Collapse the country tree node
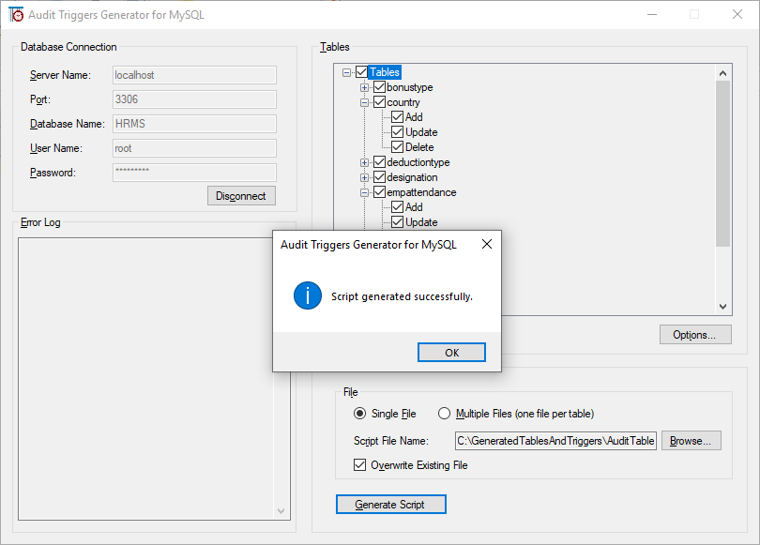 point(365,101)
